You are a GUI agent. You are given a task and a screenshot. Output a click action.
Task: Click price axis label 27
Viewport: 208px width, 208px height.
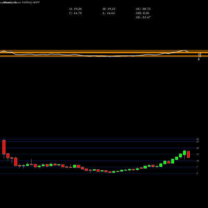(198, 142)
